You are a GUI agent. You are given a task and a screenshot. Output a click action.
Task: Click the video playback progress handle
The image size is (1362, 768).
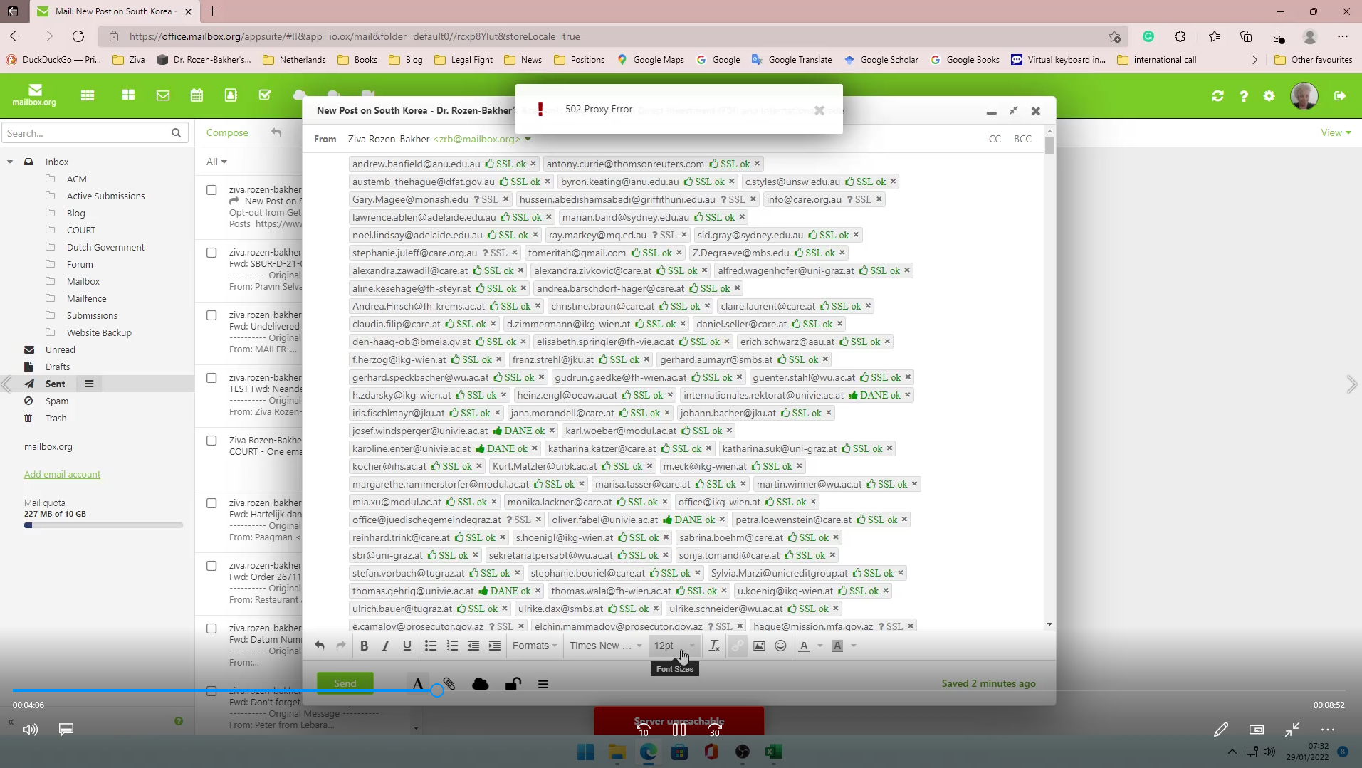pyautogui.click(x=437, y=690)
